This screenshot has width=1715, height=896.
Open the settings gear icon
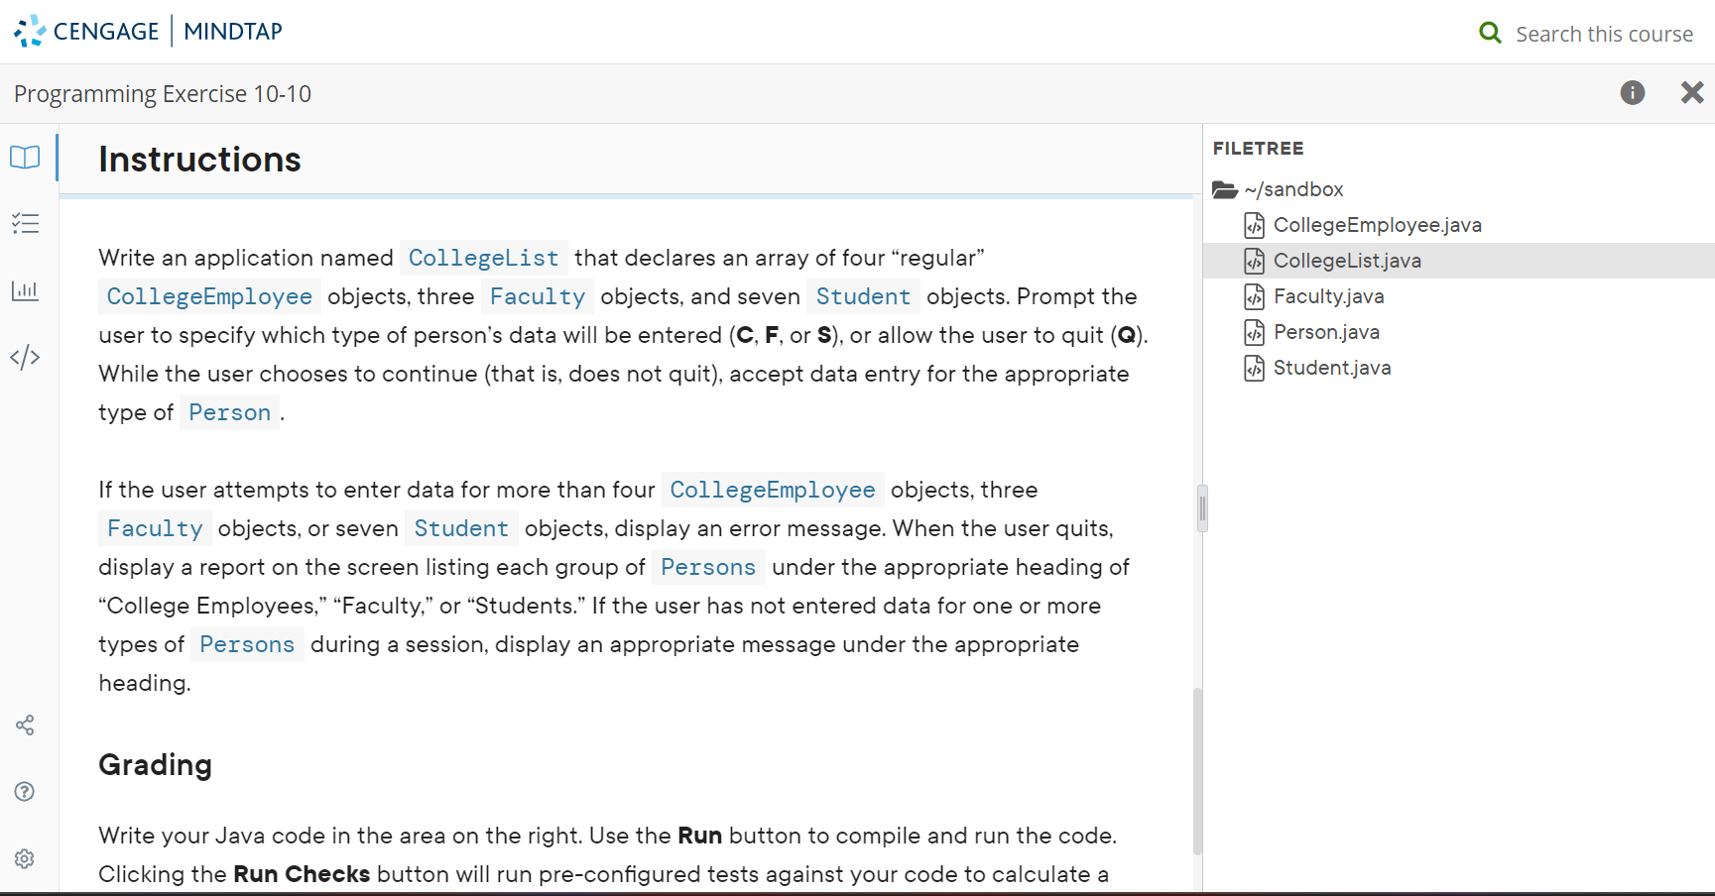coord(25,858)
